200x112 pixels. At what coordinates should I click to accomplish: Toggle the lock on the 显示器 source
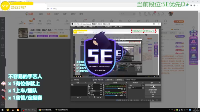[x=103, y=95]
